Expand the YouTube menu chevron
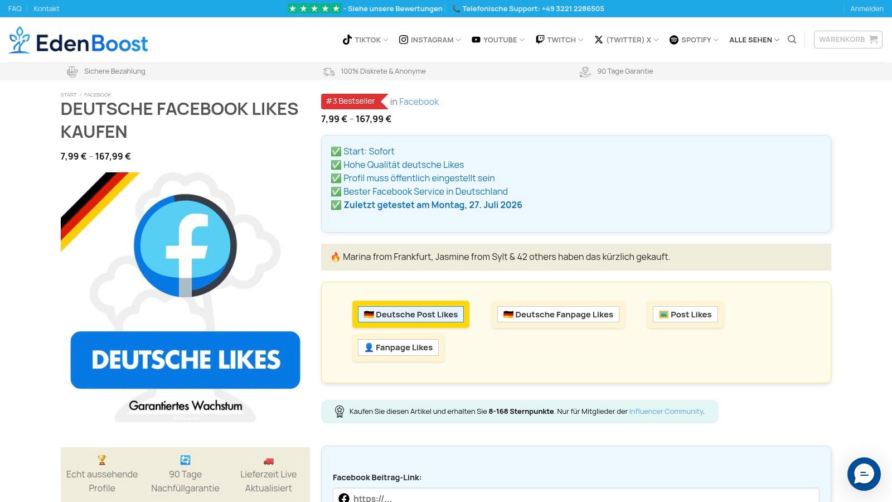This screenshot has width=892, height=502. (x=522, y=40)
